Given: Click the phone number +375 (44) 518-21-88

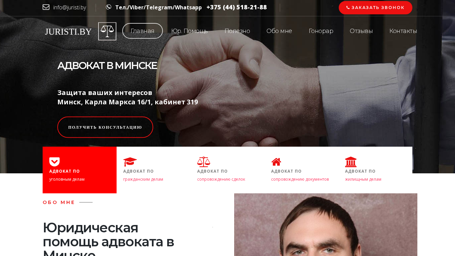Looking at the screenshot, I should 236,7.
